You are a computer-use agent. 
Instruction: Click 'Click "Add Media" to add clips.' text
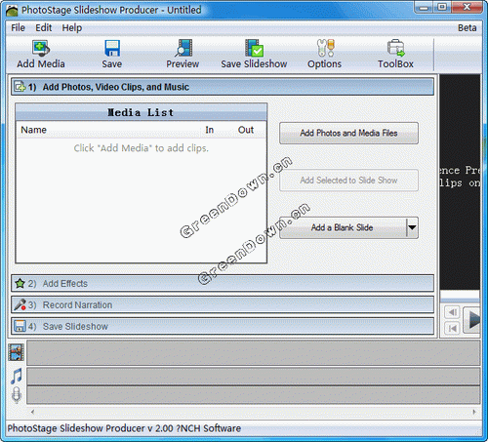tap(142, 148)
